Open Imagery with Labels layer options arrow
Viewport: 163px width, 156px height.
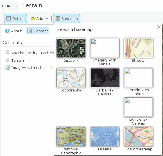click(x=51, y=68)
